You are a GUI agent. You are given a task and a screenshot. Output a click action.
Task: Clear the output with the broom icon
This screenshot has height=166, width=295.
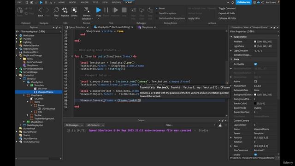tap(220, 125)
